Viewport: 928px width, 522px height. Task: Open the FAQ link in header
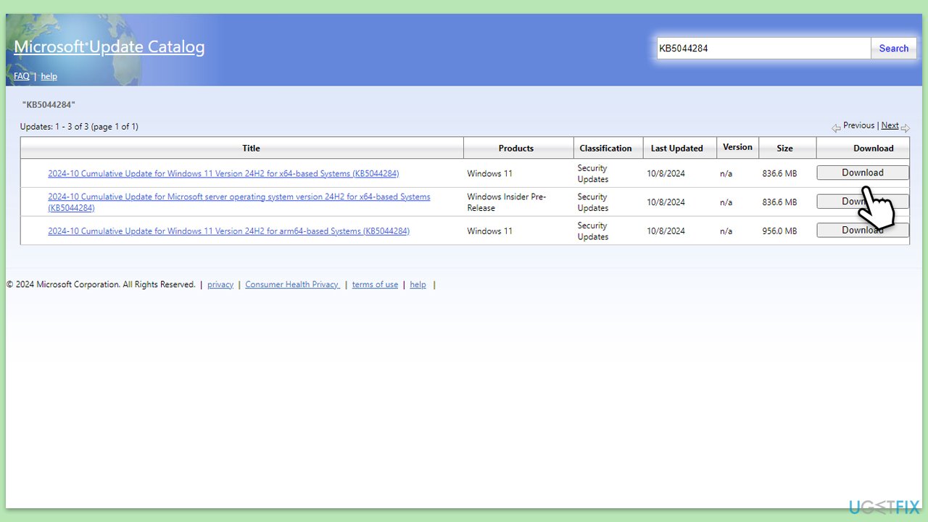tap(21, 76)
